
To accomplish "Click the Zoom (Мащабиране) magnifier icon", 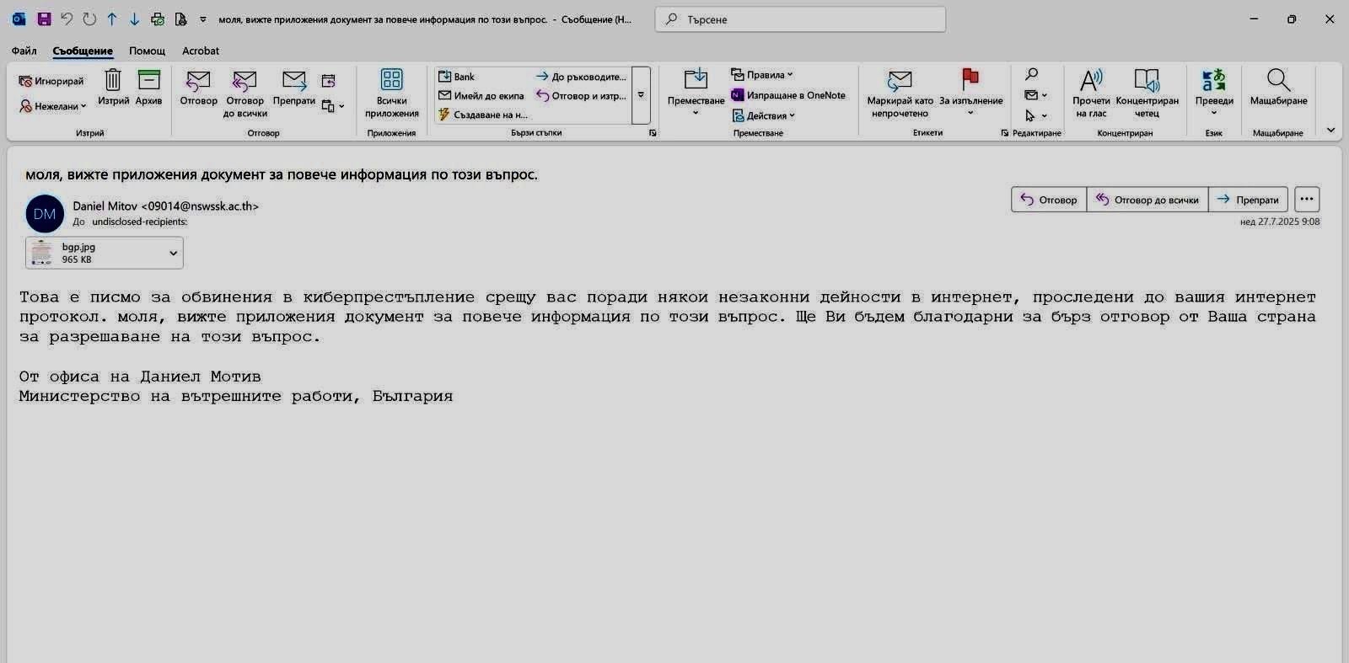I will coord(1278,82).
